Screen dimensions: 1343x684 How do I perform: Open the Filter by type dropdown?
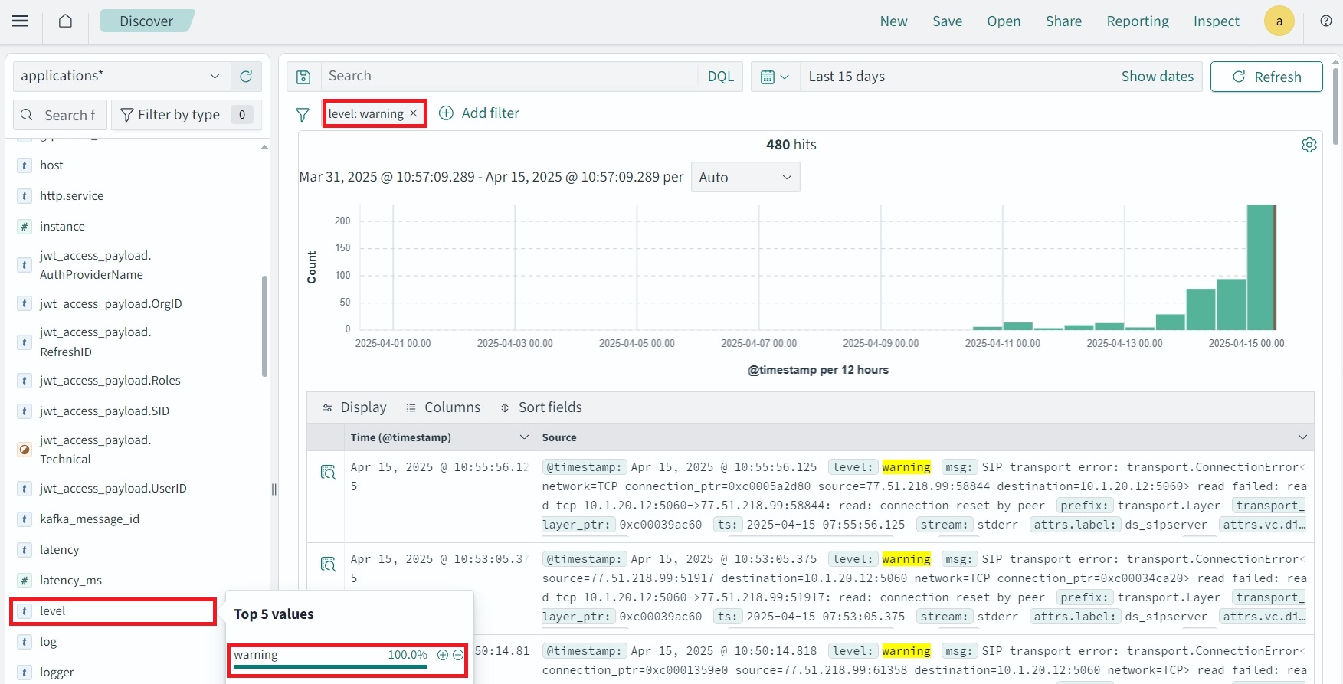[x=187, y=115]
